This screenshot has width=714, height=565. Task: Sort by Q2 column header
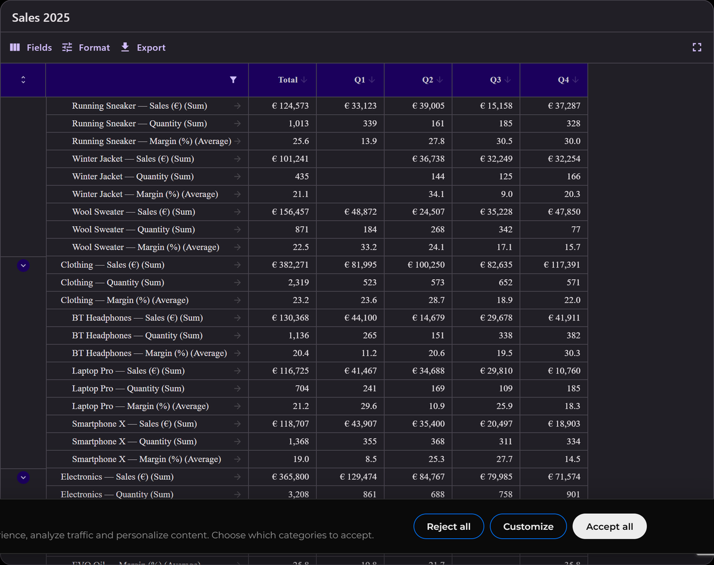point(418,80)
